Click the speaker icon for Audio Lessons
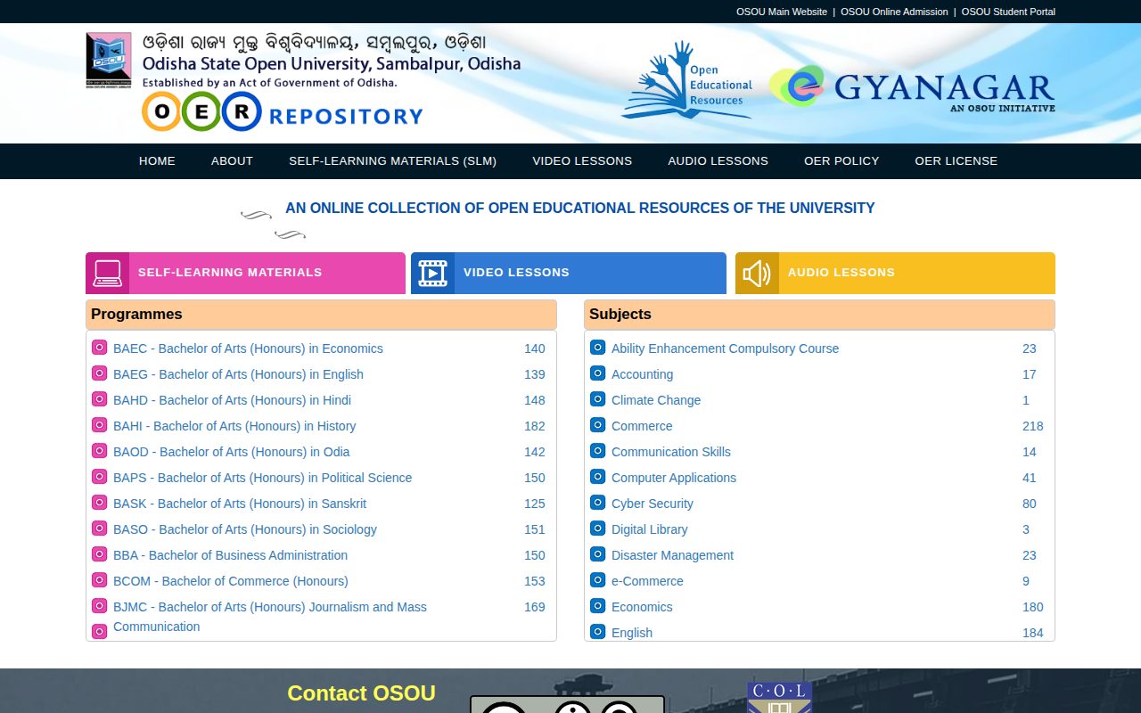 tap(757, 273)
